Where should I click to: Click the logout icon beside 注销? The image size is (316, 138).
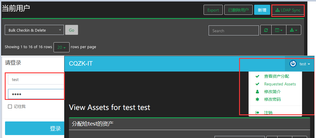pyautogui.click(x=257, y=113)
